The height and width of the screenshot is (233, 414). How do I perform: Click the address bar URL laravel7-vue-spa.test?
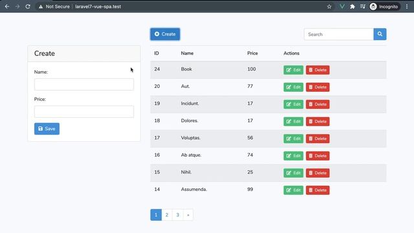point(98,6)
